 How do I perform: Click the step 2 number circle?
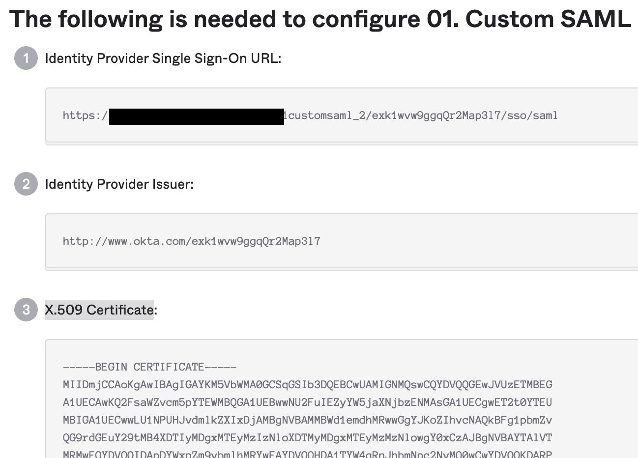[26, 184]
